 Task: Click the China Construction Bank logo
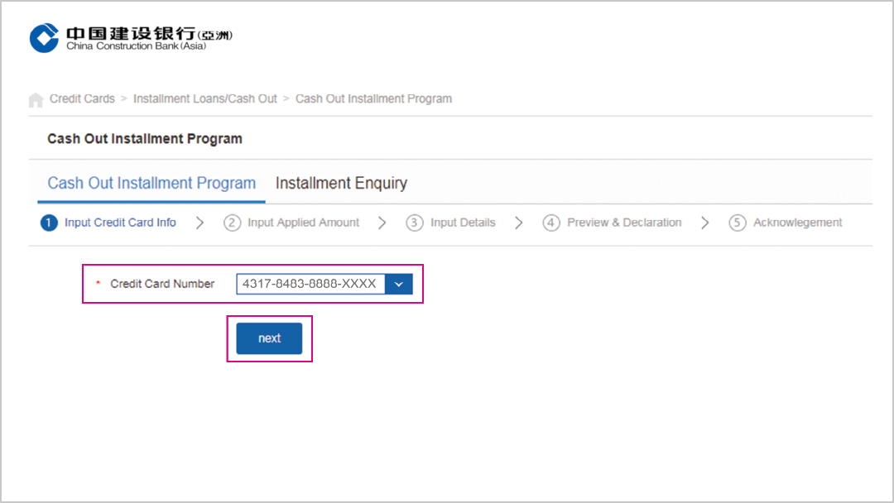point(131,38)
